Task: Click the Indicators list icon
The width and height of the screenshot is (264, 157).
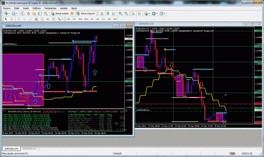Action: point(146,14)
